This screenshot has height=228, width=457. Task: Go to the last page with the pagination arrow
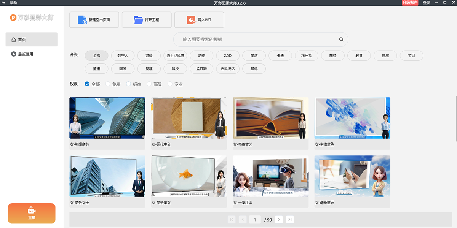tap(290, 219)
